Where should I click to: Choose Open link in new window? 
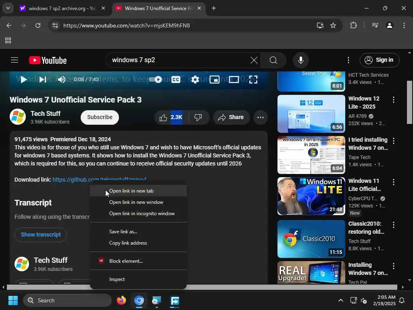click(x=138, y=202)
